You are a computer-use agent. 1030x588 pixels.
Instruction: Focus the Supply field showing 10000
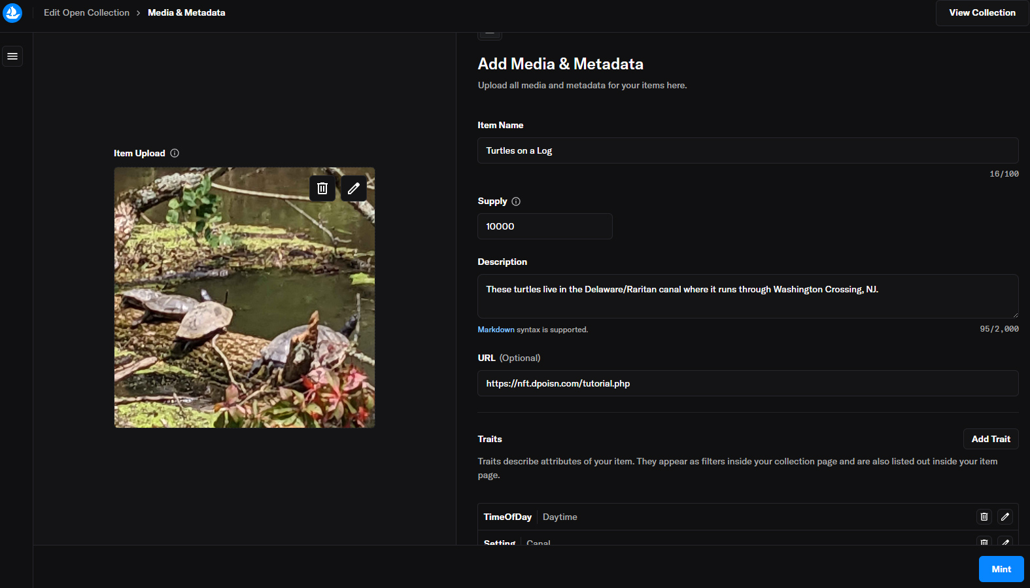coord(545,226)
